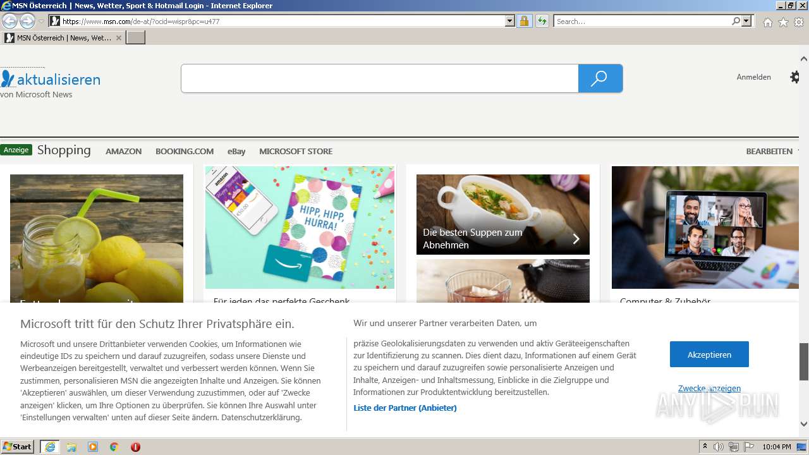Open the Zwecke anzeigen link
Image resolution: width=809 pixels, height=455 pixels.
point(709,389)
